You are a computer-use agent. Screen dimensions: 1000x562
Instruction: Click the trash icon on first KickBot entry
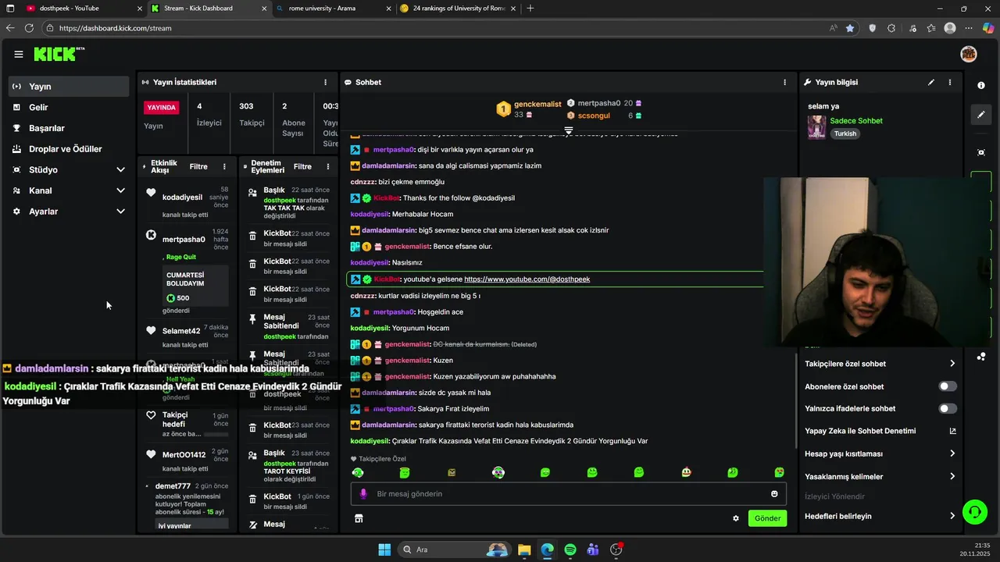pyautogui.click(x=252, y=236)
